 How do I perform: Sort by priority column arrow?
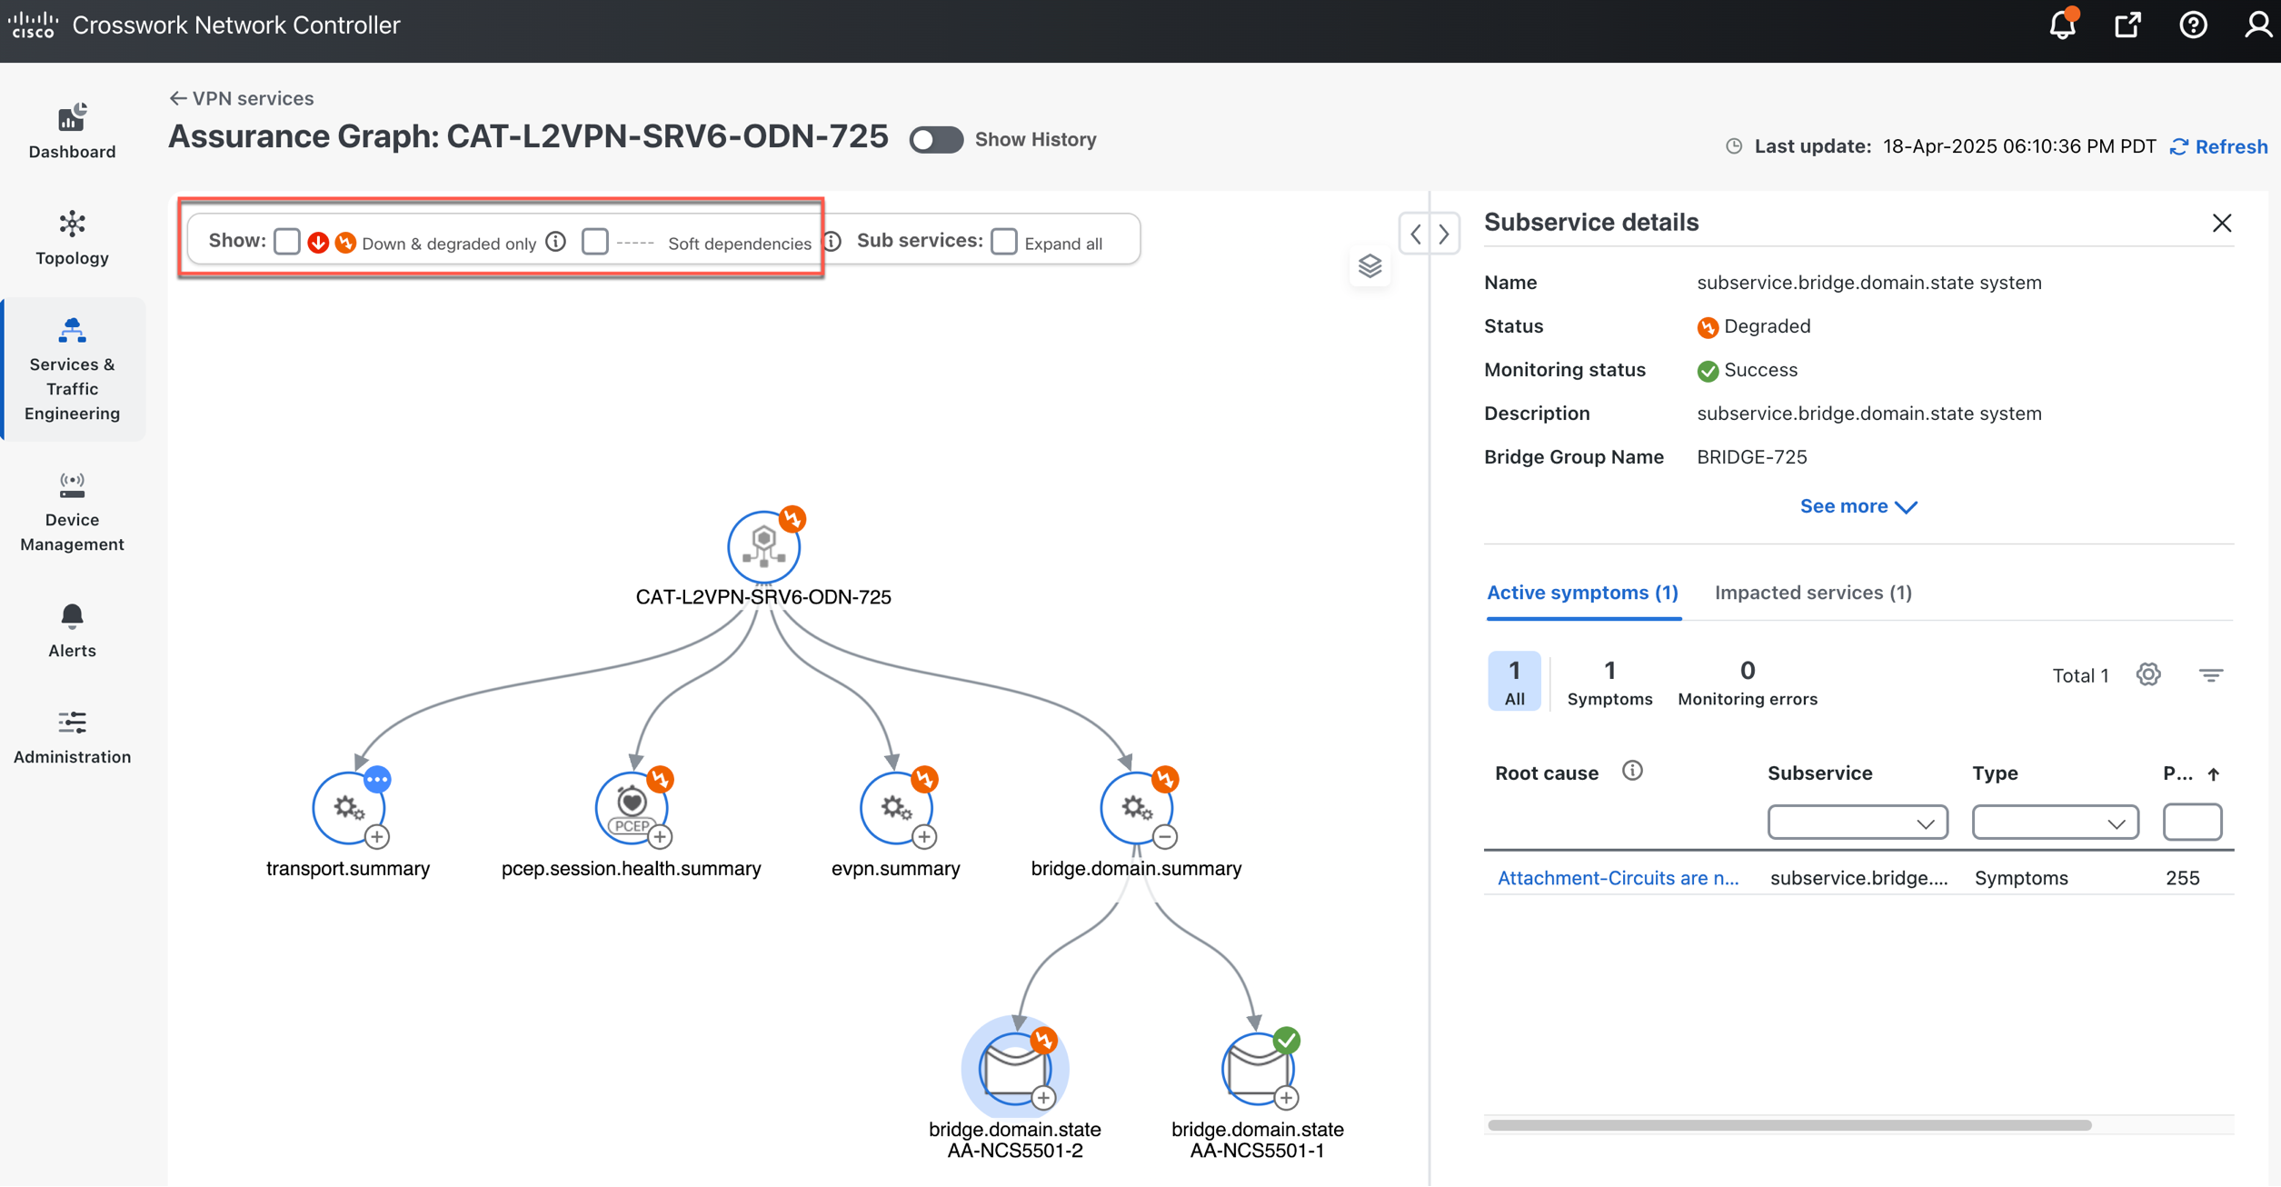tap(2214, 774)
